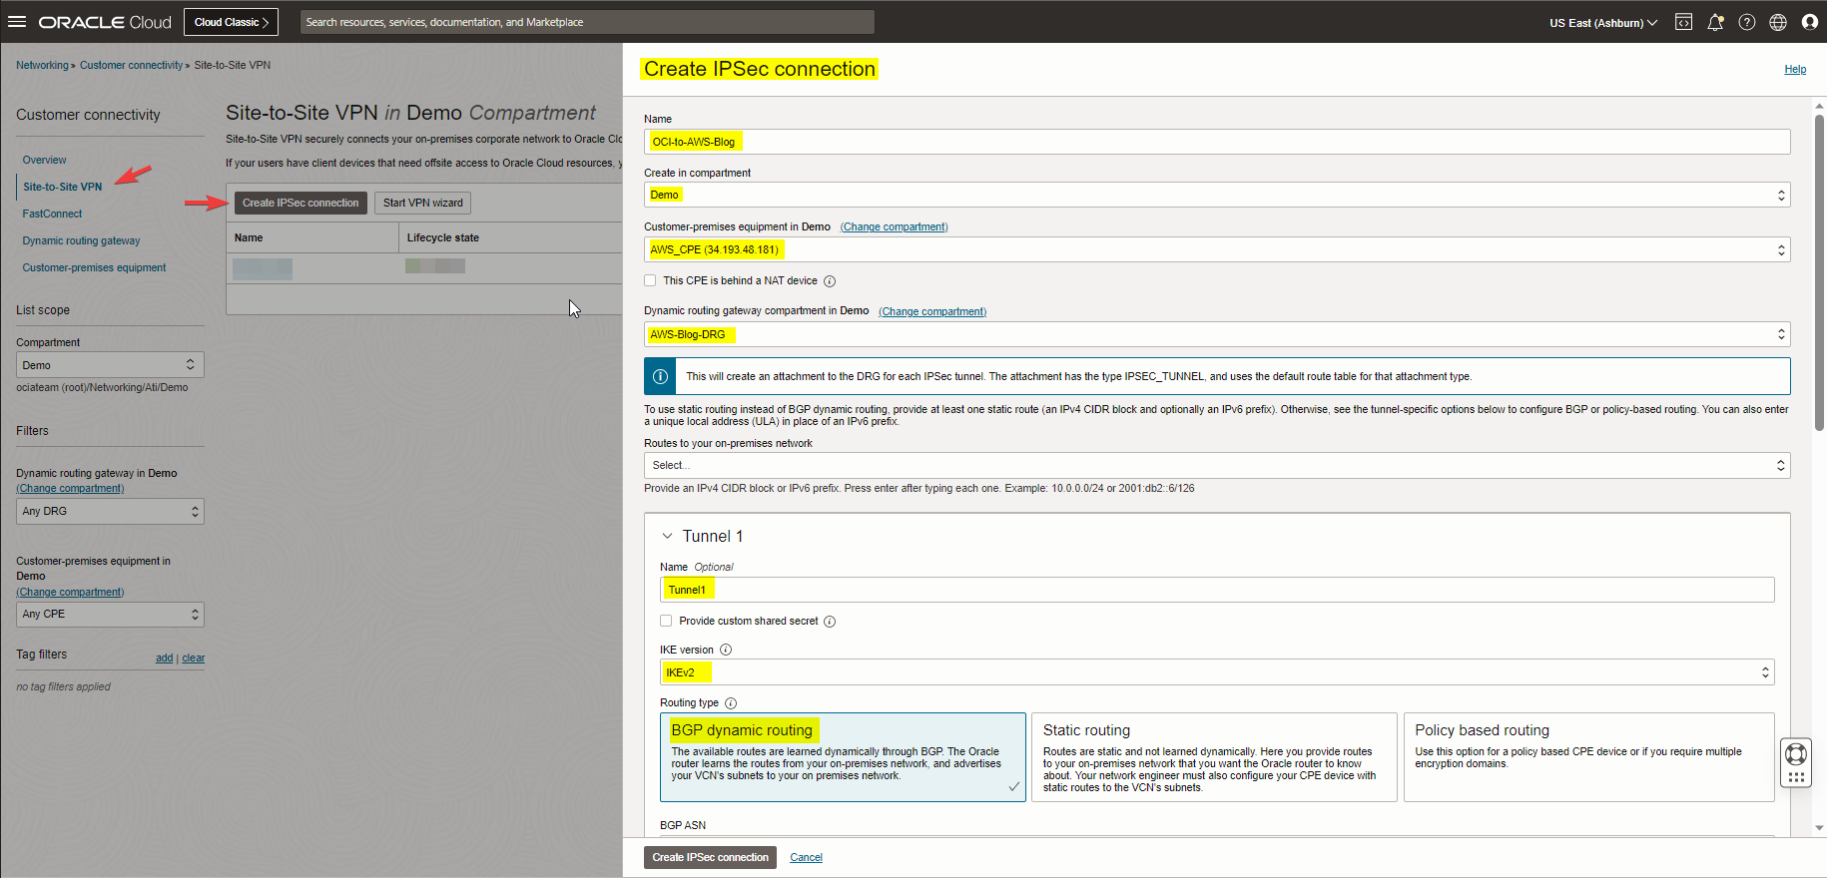Open Dynamic routing gateway sidebar item
The image size is (1827, 878).
81,240
